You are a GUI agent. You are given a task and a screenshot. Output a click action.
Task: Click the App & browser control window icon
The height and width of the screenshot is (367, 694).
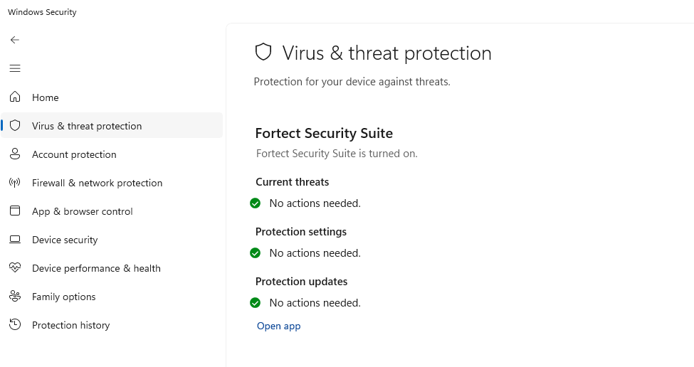15,211
